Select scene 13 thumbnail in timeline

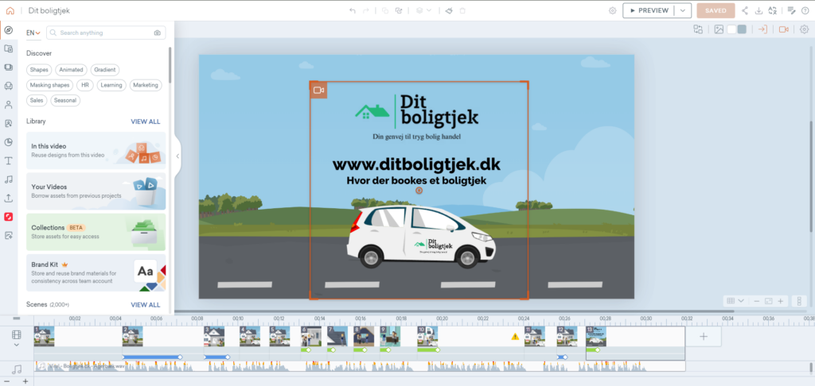click(596, 336)
